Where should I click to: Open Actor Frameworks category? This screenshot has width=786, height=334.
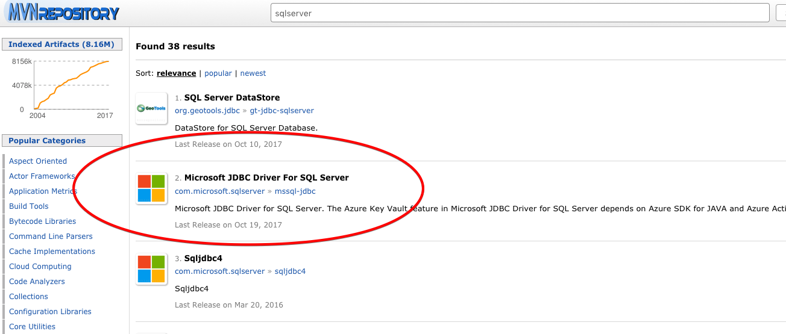click(42, 176)
